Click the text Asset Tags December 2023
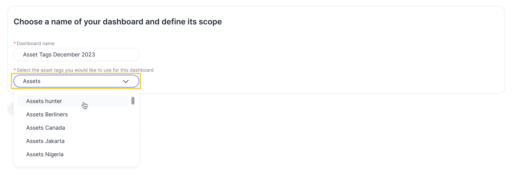Screen dimensions: 513x177 point(59,55)
